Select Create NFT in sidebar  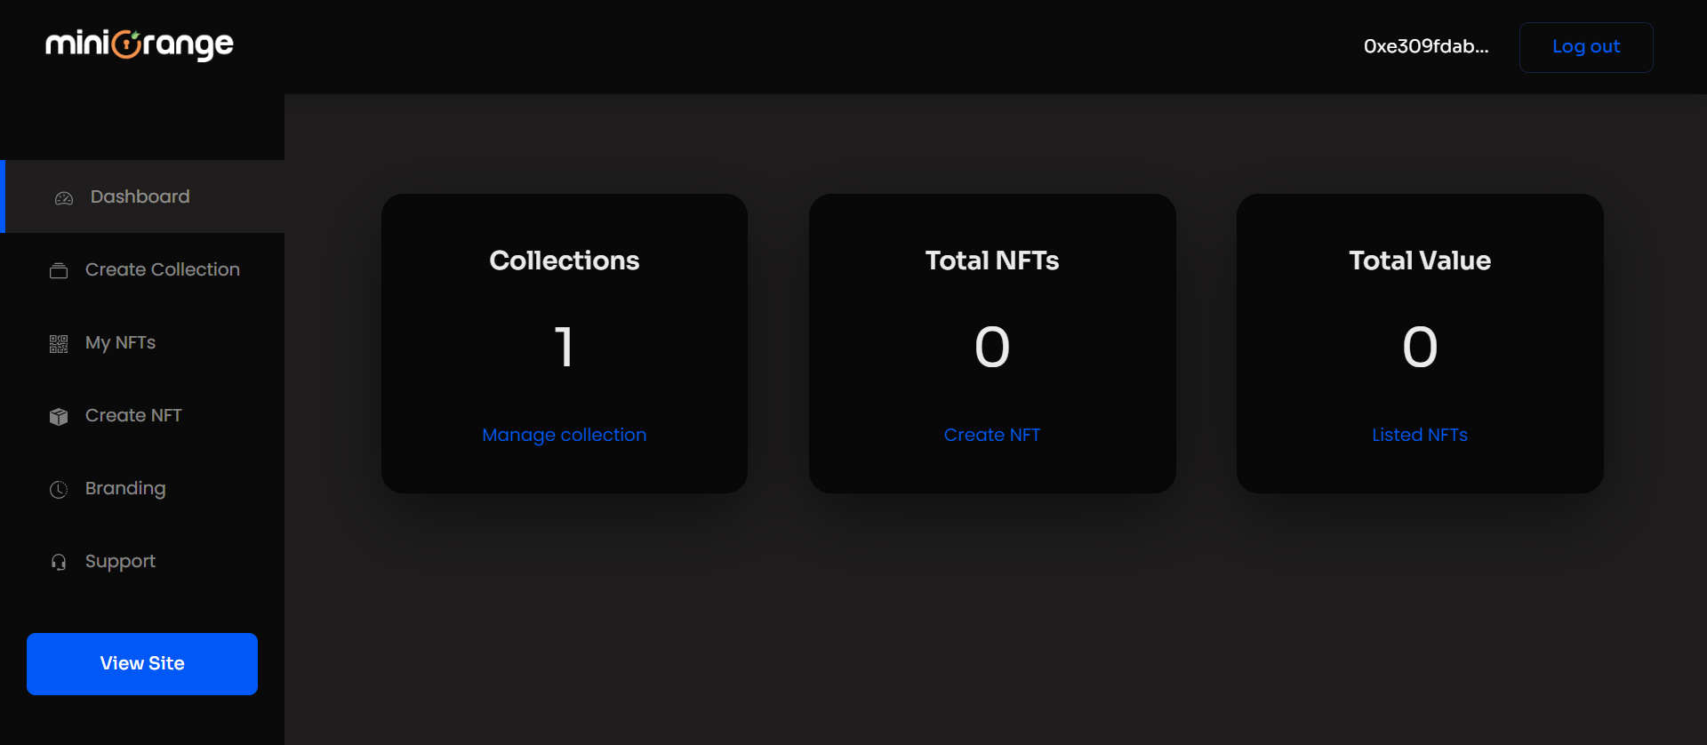(x=144, y=415)
